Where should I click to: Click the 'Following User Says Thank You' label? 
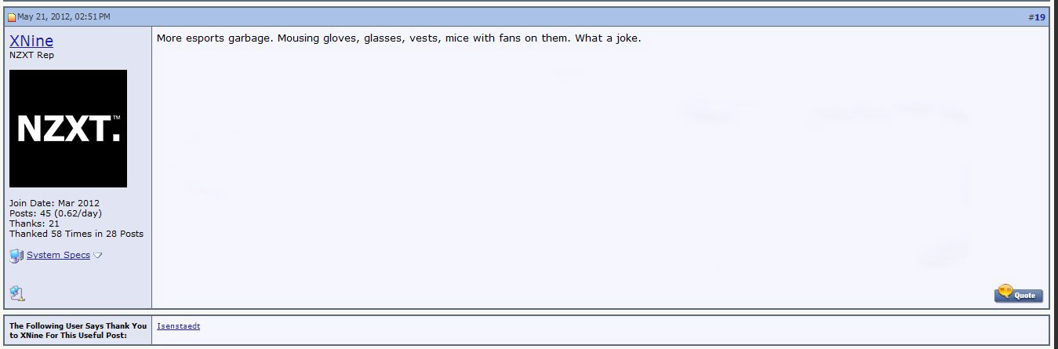(78, 330)
